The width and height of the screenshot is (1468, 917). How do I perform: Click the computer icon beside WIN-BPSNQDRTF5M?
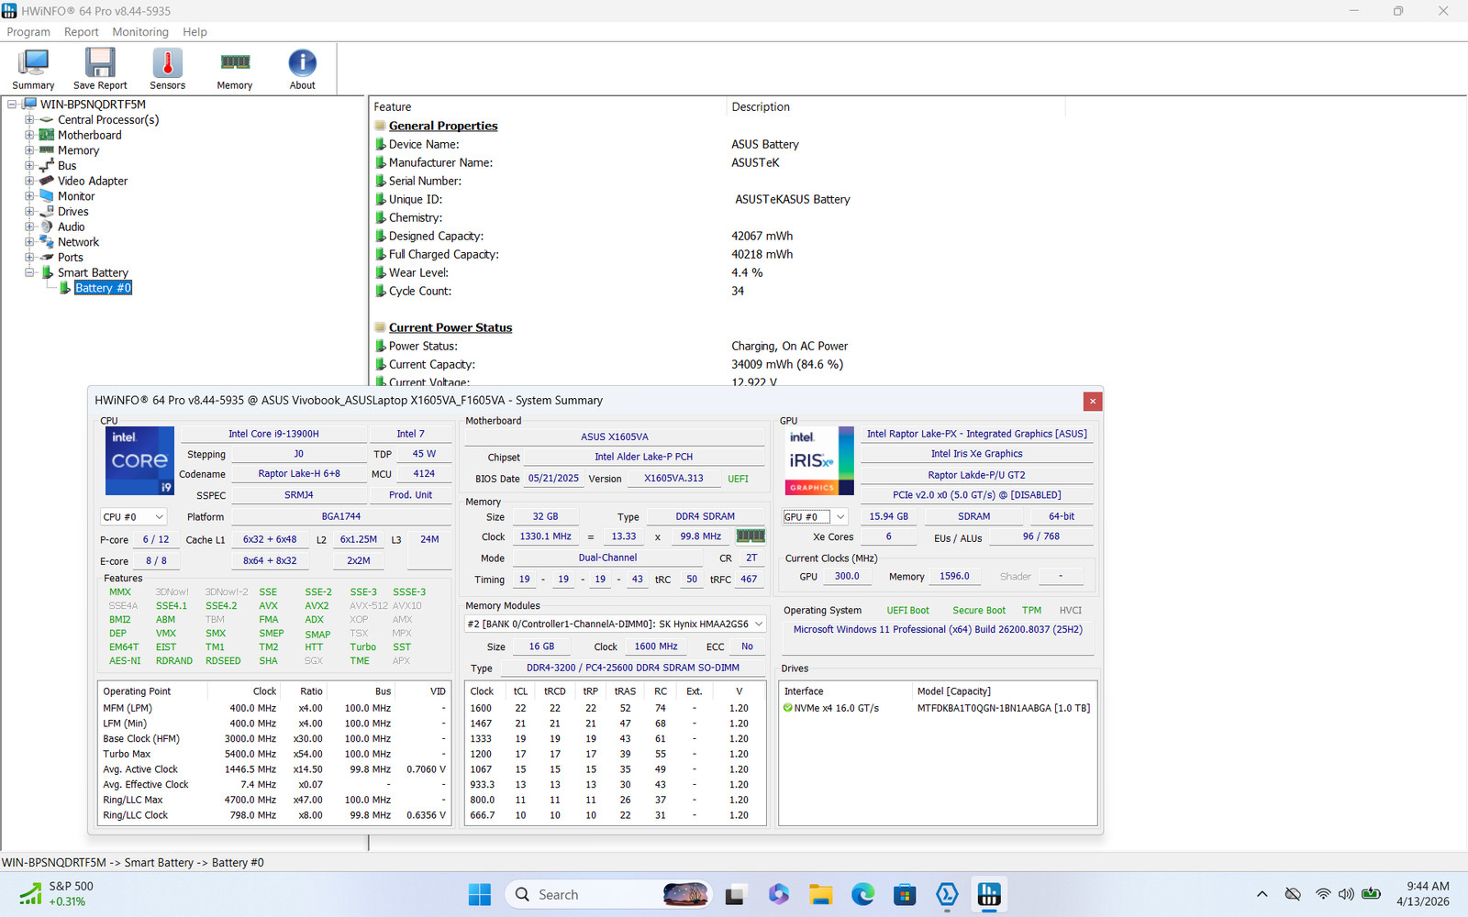click(29, 104)
